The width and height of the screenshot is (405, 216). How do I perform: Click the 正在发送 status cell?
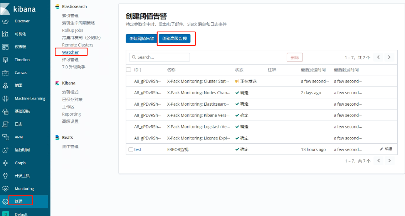[245, 81]
